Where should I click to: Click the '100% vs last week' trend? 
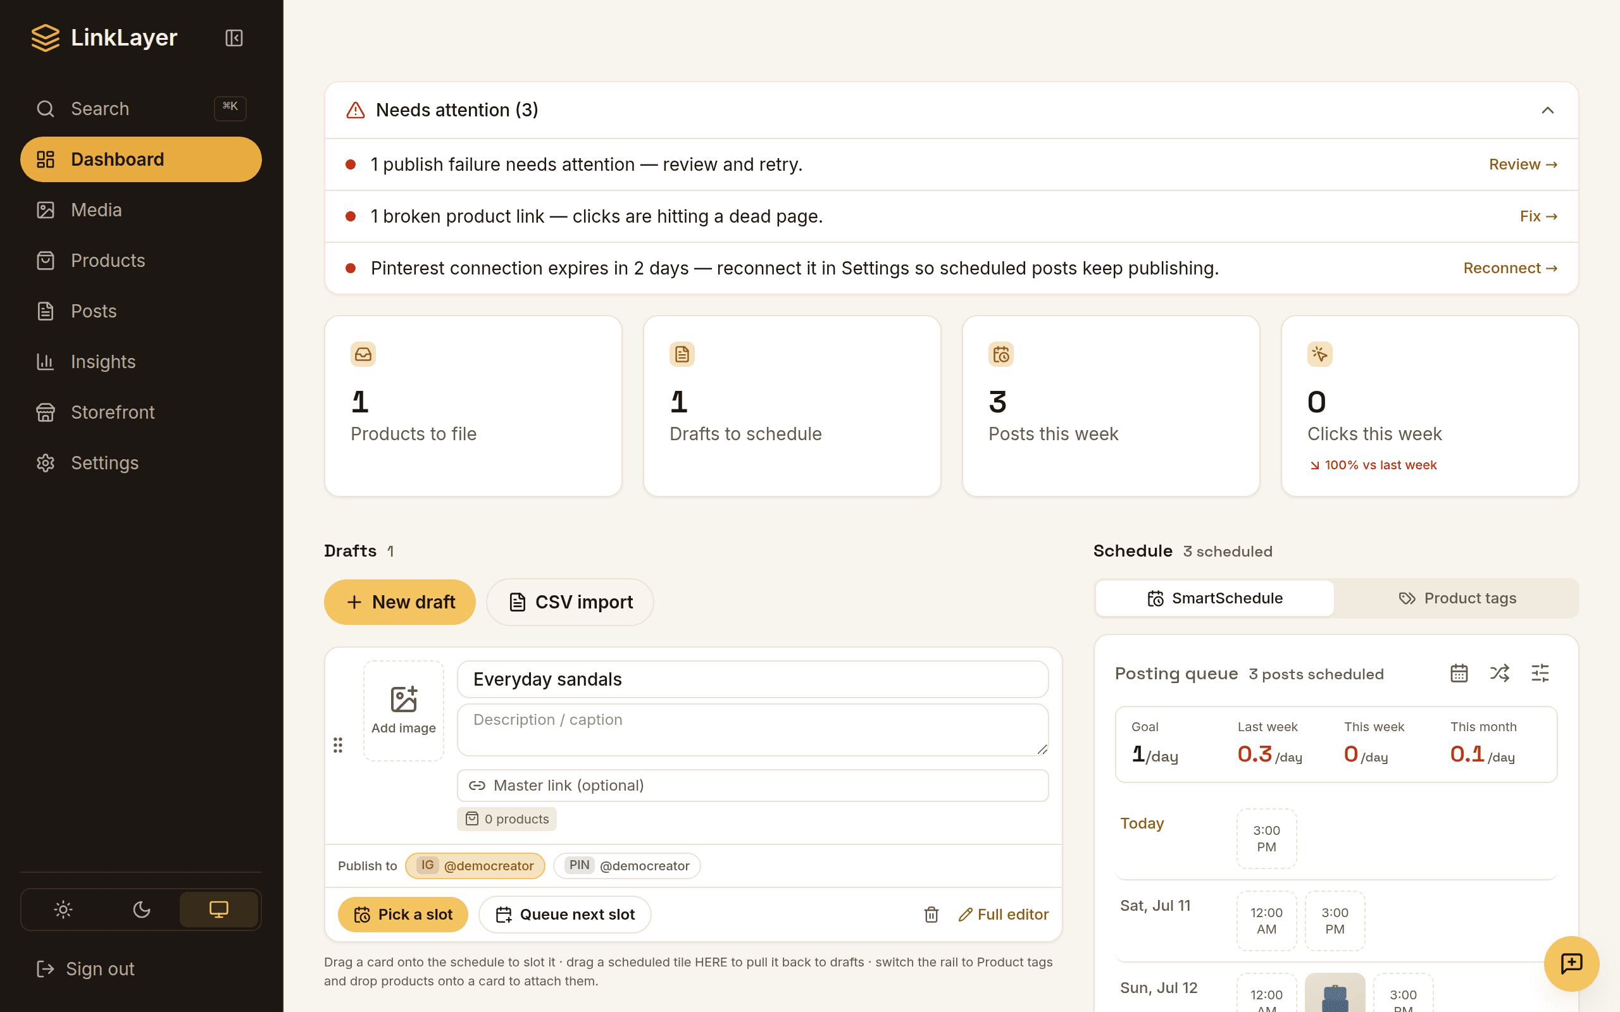(1373, 465)
